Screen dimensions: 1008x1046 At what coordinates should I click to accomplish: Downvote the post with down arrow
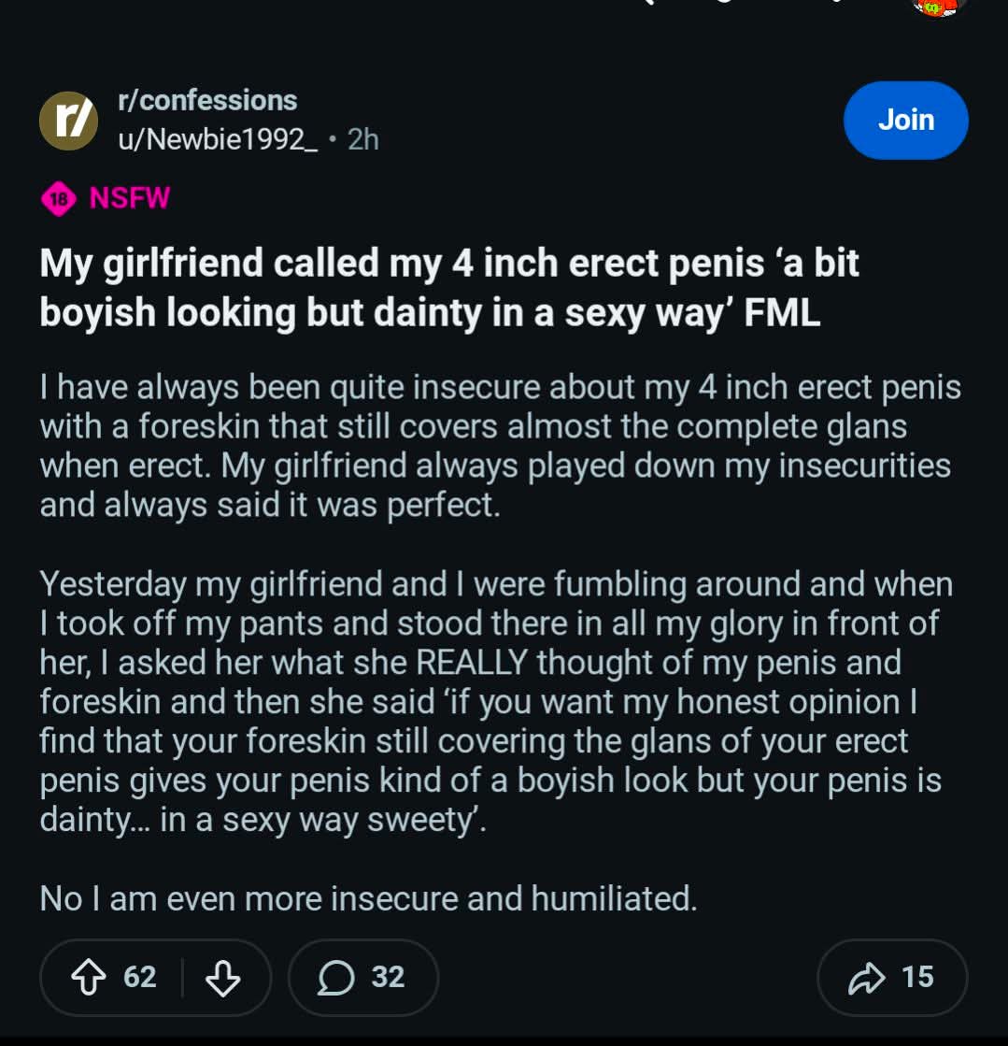(222, 978)
